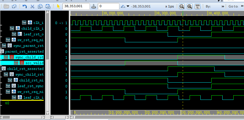Click the Ver badge beside clk_i
Screen dimensions: 244x120
24,23
